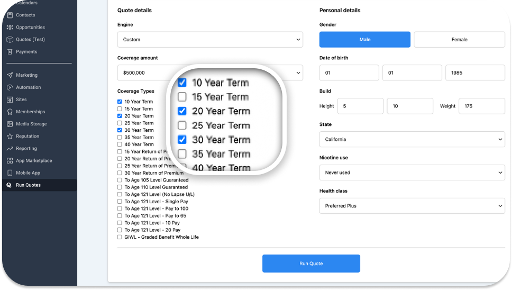Viewport: 512px width, 290px height.
Task: Check To Age 121 Level - 10 Pay
Action: pyautogui.click(x=120, y=223)
